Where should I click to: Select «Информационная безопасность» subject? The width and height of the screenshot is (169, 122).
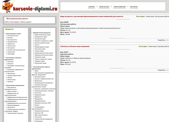[17, 97]
